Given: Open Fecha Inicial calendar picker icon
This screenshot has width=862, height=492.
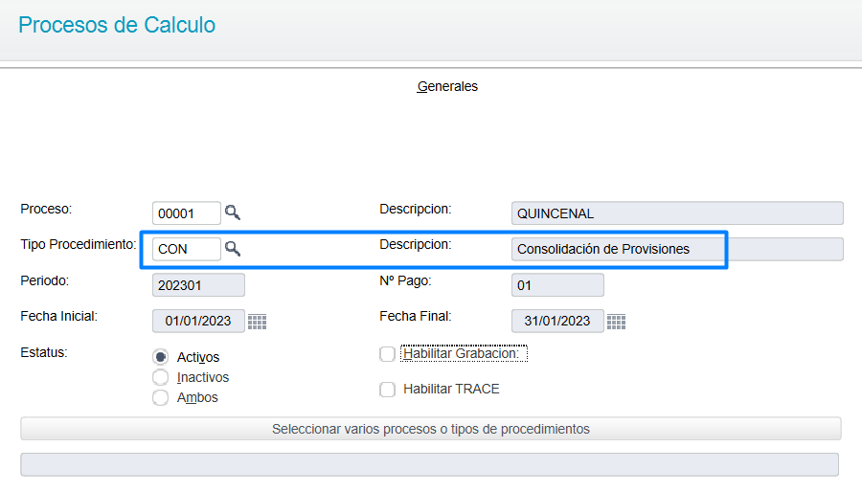Looking at the screenshot, I should pyautogui.click(x=257, y=322).
